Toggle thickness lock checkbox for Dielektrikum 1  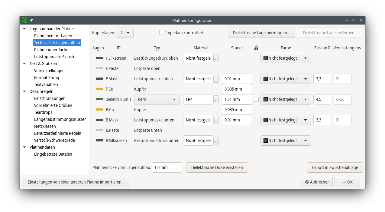(256, 99)
